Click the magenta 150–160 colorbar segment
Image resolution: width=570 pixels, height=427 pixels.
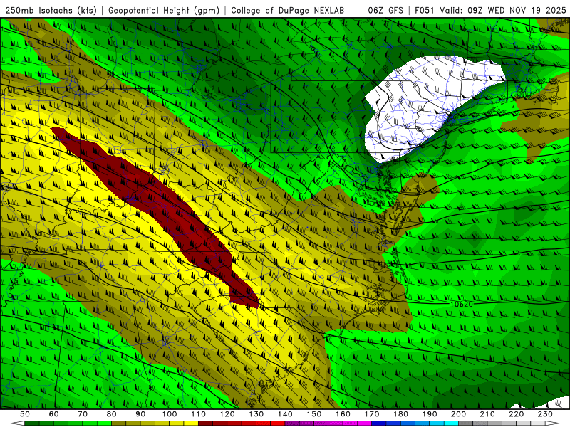point(328,423)
